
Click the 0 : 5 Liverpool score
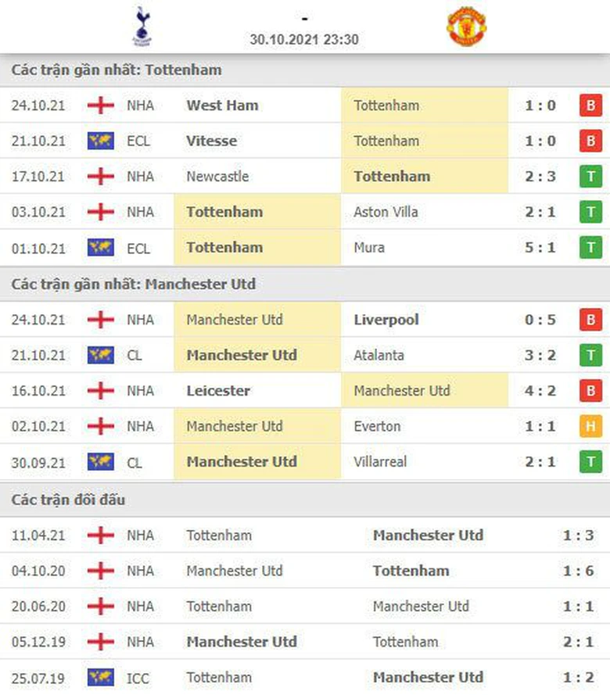[540, 321]
